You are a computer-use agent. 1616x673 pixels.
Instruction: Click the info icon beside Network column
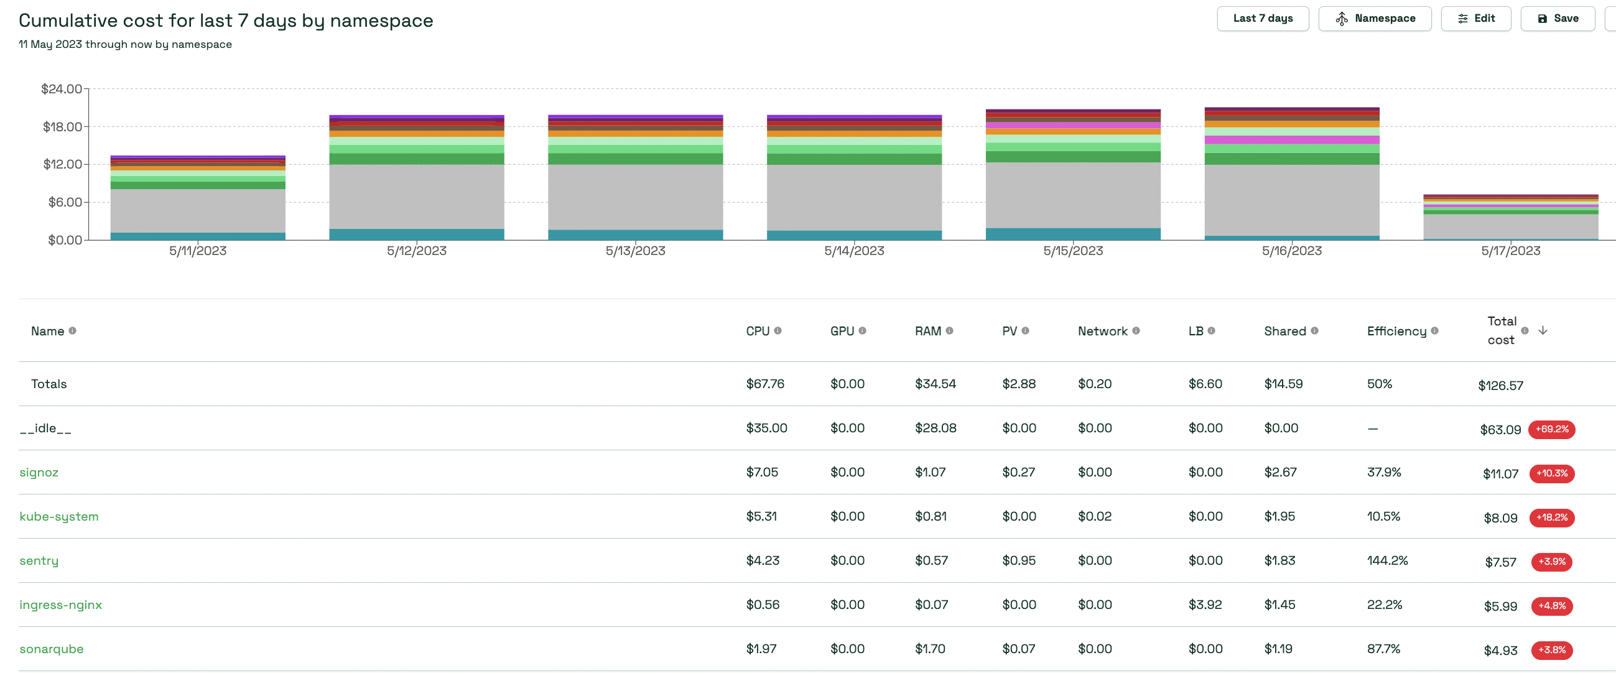(1135, 330)
